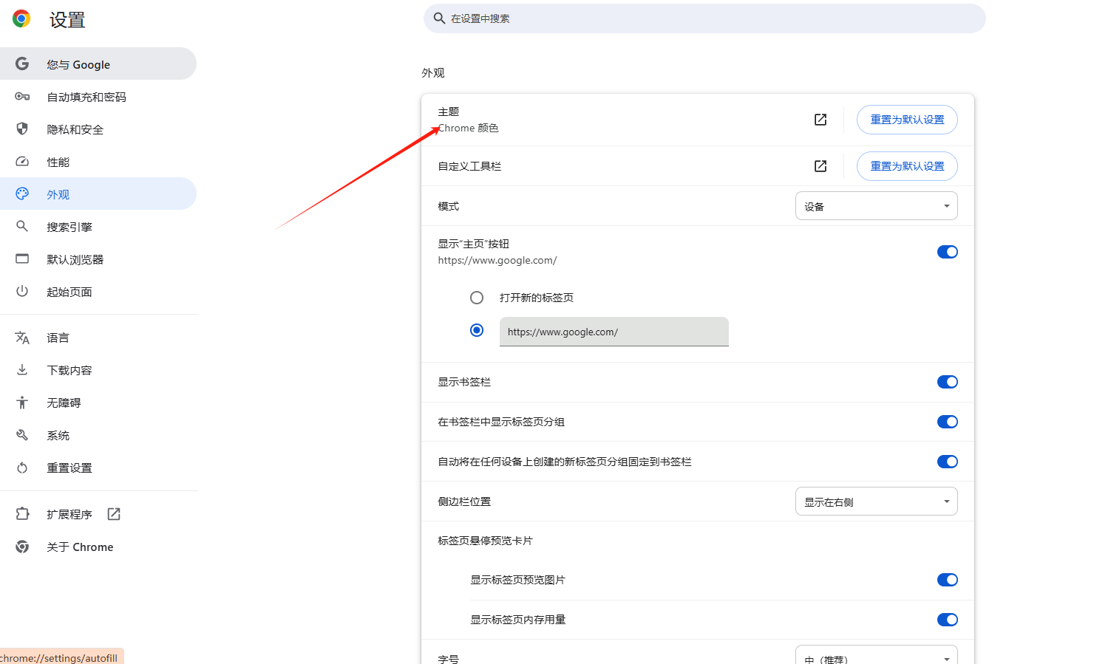
Task: Click the magnifier icon for search engine
Action: coord(22,227)
